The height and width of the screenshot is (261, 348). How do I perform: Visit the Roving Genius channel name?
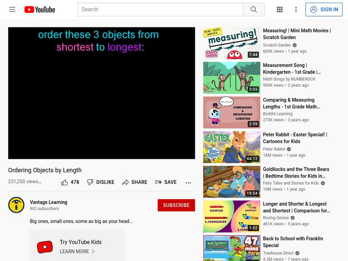coord(276,218)
